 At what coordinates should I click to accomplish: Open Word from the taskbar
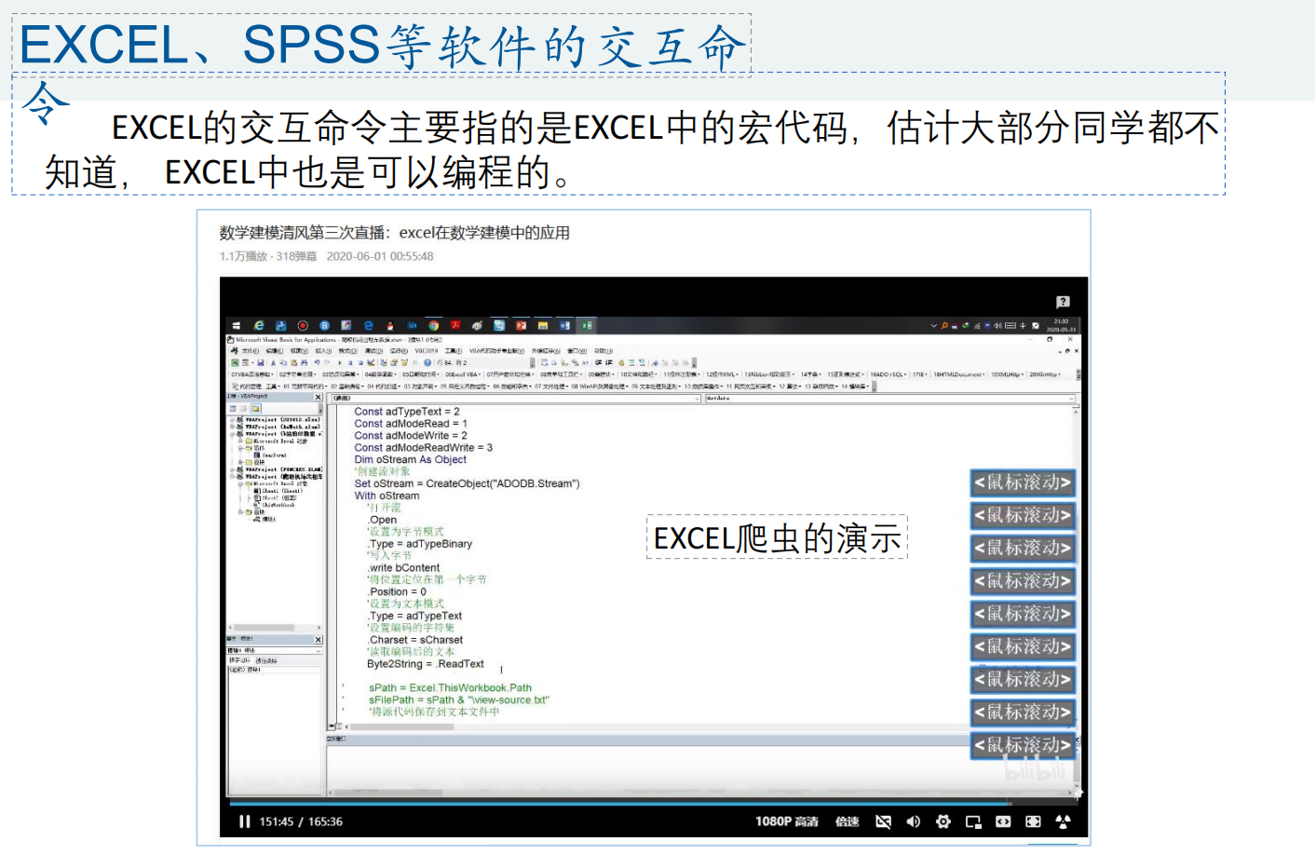(x=564, y=326)
